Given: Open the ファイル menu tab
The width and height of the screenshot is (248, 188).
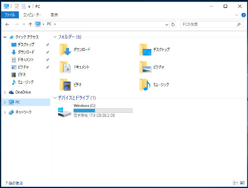Looking at the screenshot, I should (x=10, y=15).
